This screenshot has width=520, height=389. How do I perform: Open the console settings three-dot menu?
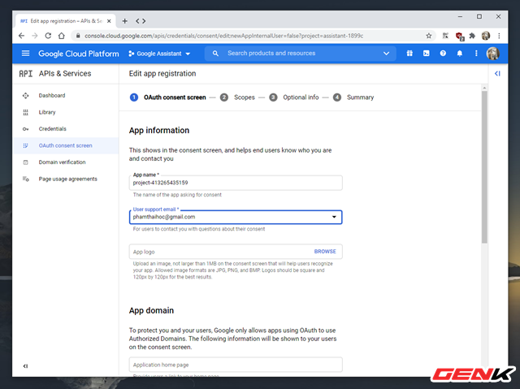pyautogui.click(x=476, y=54)
